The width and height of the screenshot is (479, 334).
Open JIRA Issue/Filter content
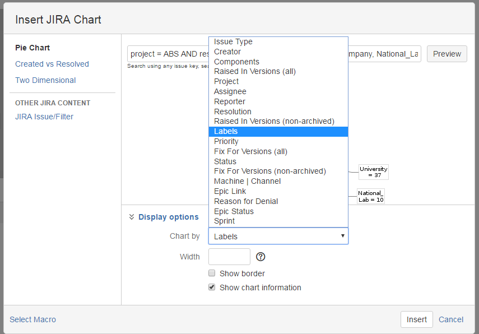[x=44, y=117]
